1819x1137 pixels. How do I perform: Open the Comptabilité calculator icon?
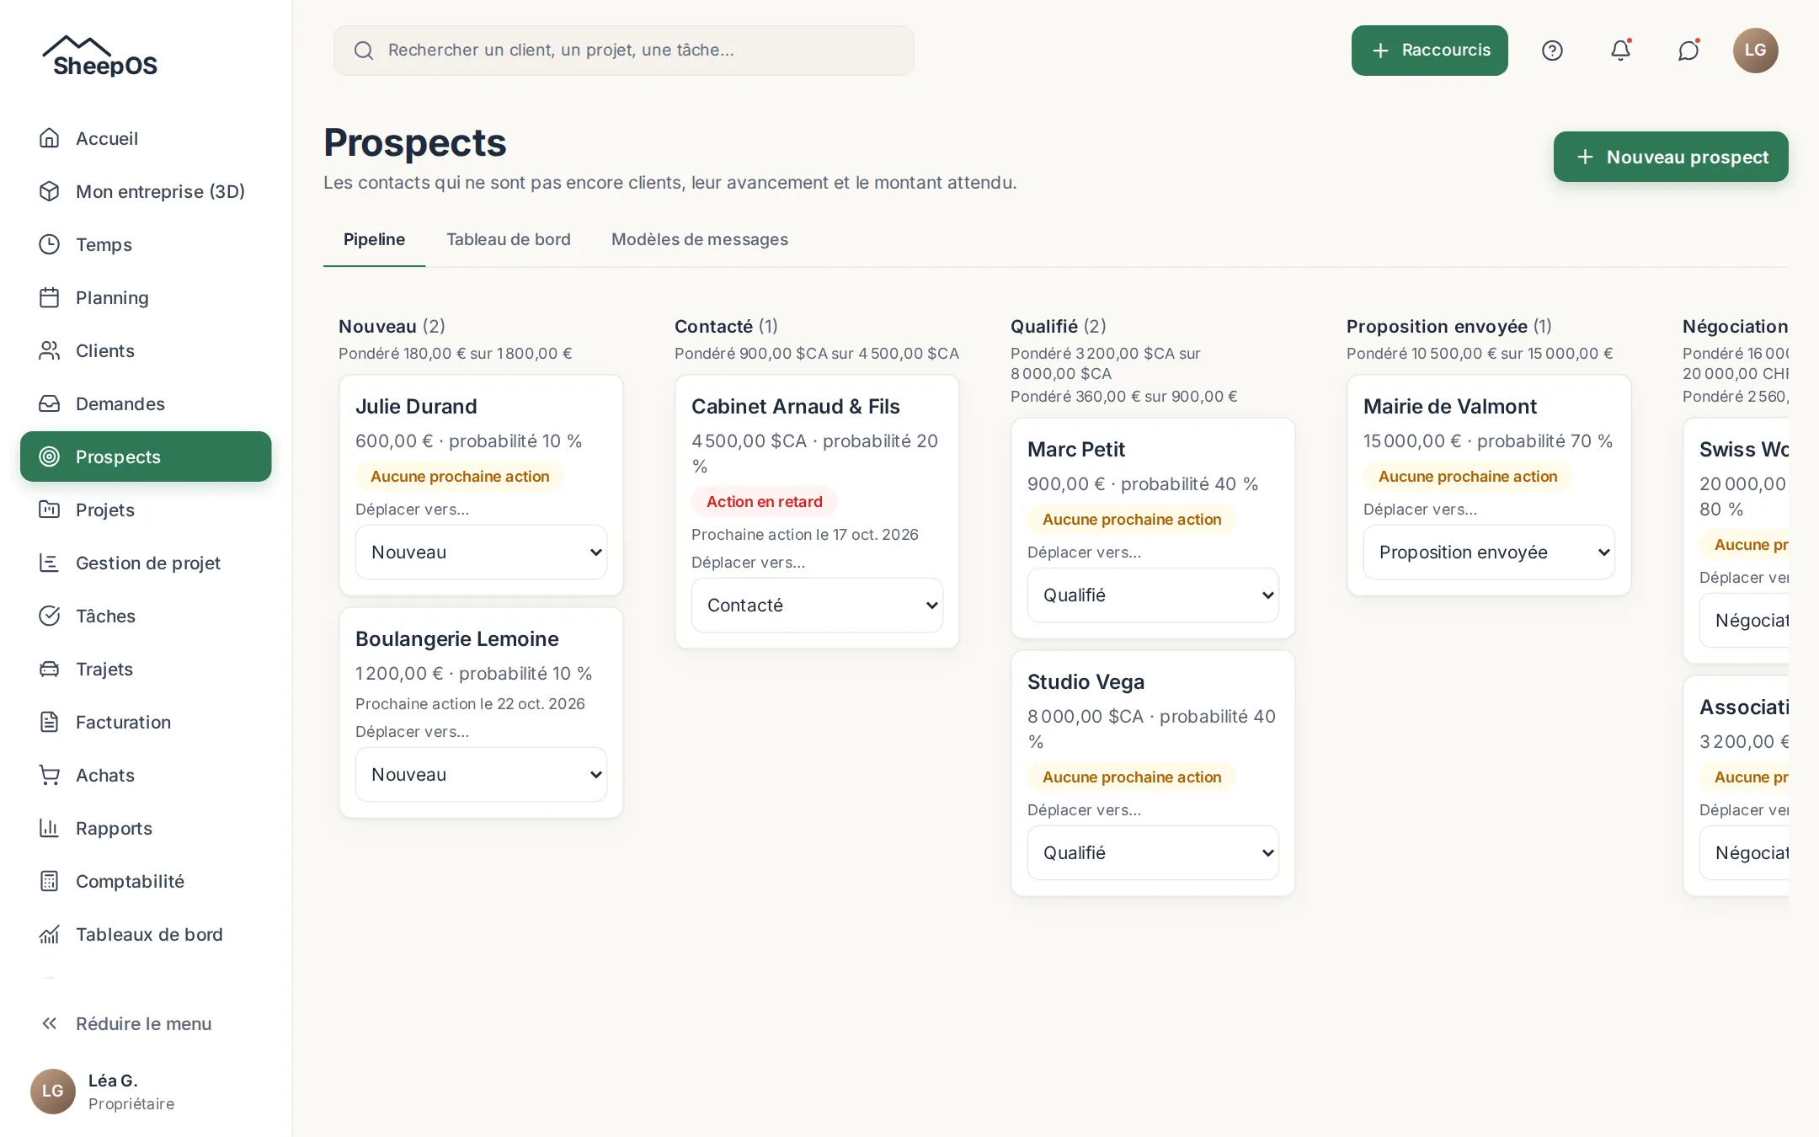[x=50, y=881]
